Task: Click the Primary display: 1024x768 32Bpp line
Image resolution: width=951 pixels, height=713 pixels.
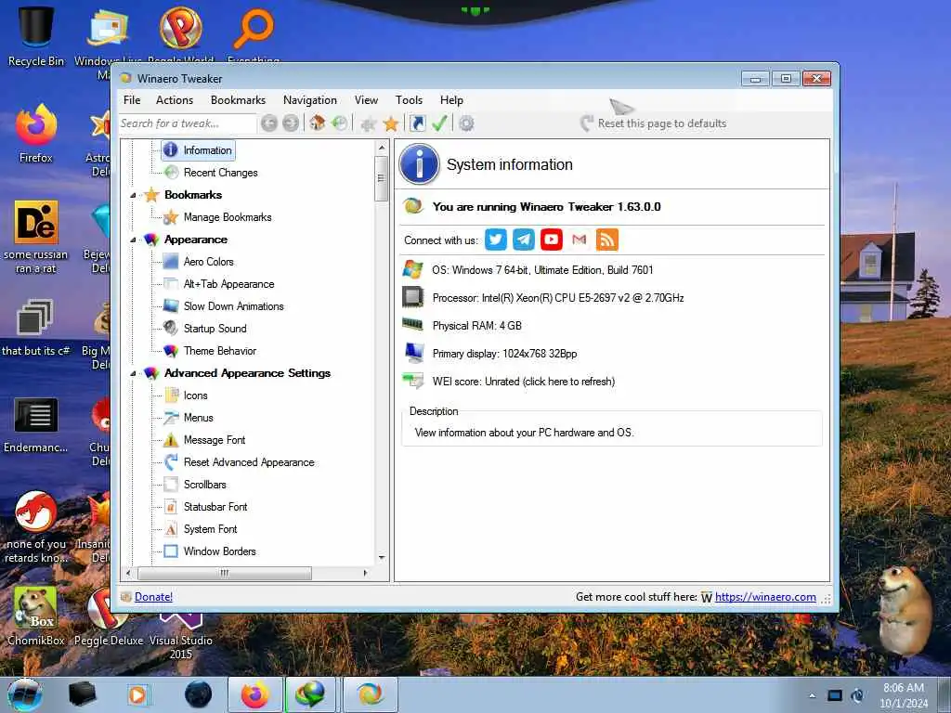Action: click(x=504, y=354)
